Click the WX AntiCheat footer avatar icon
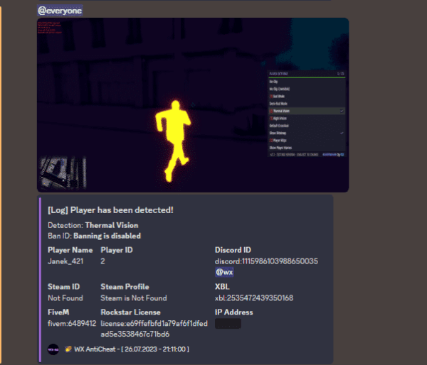Screen dimensions: 427x365 (x=53, y=349)
